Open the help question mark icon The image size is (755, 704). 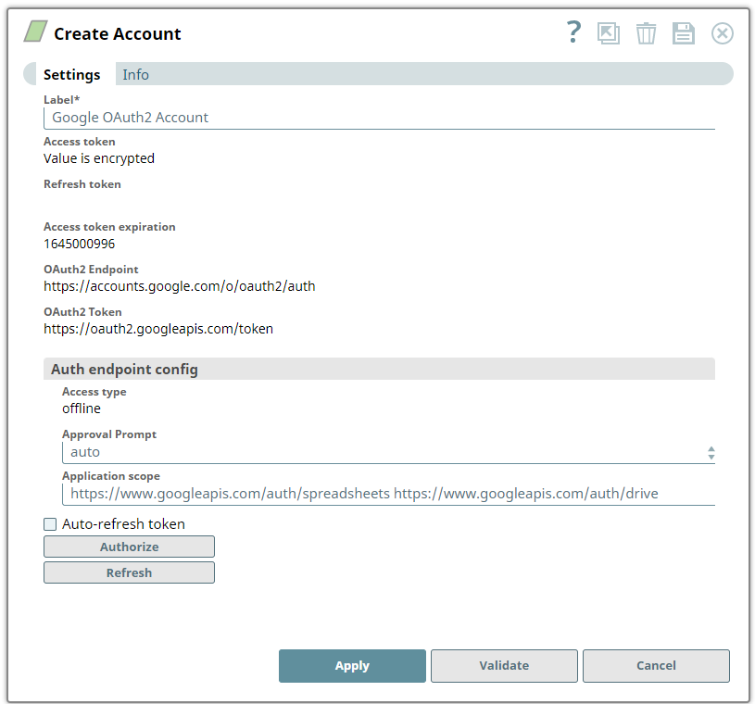point(573,32)
